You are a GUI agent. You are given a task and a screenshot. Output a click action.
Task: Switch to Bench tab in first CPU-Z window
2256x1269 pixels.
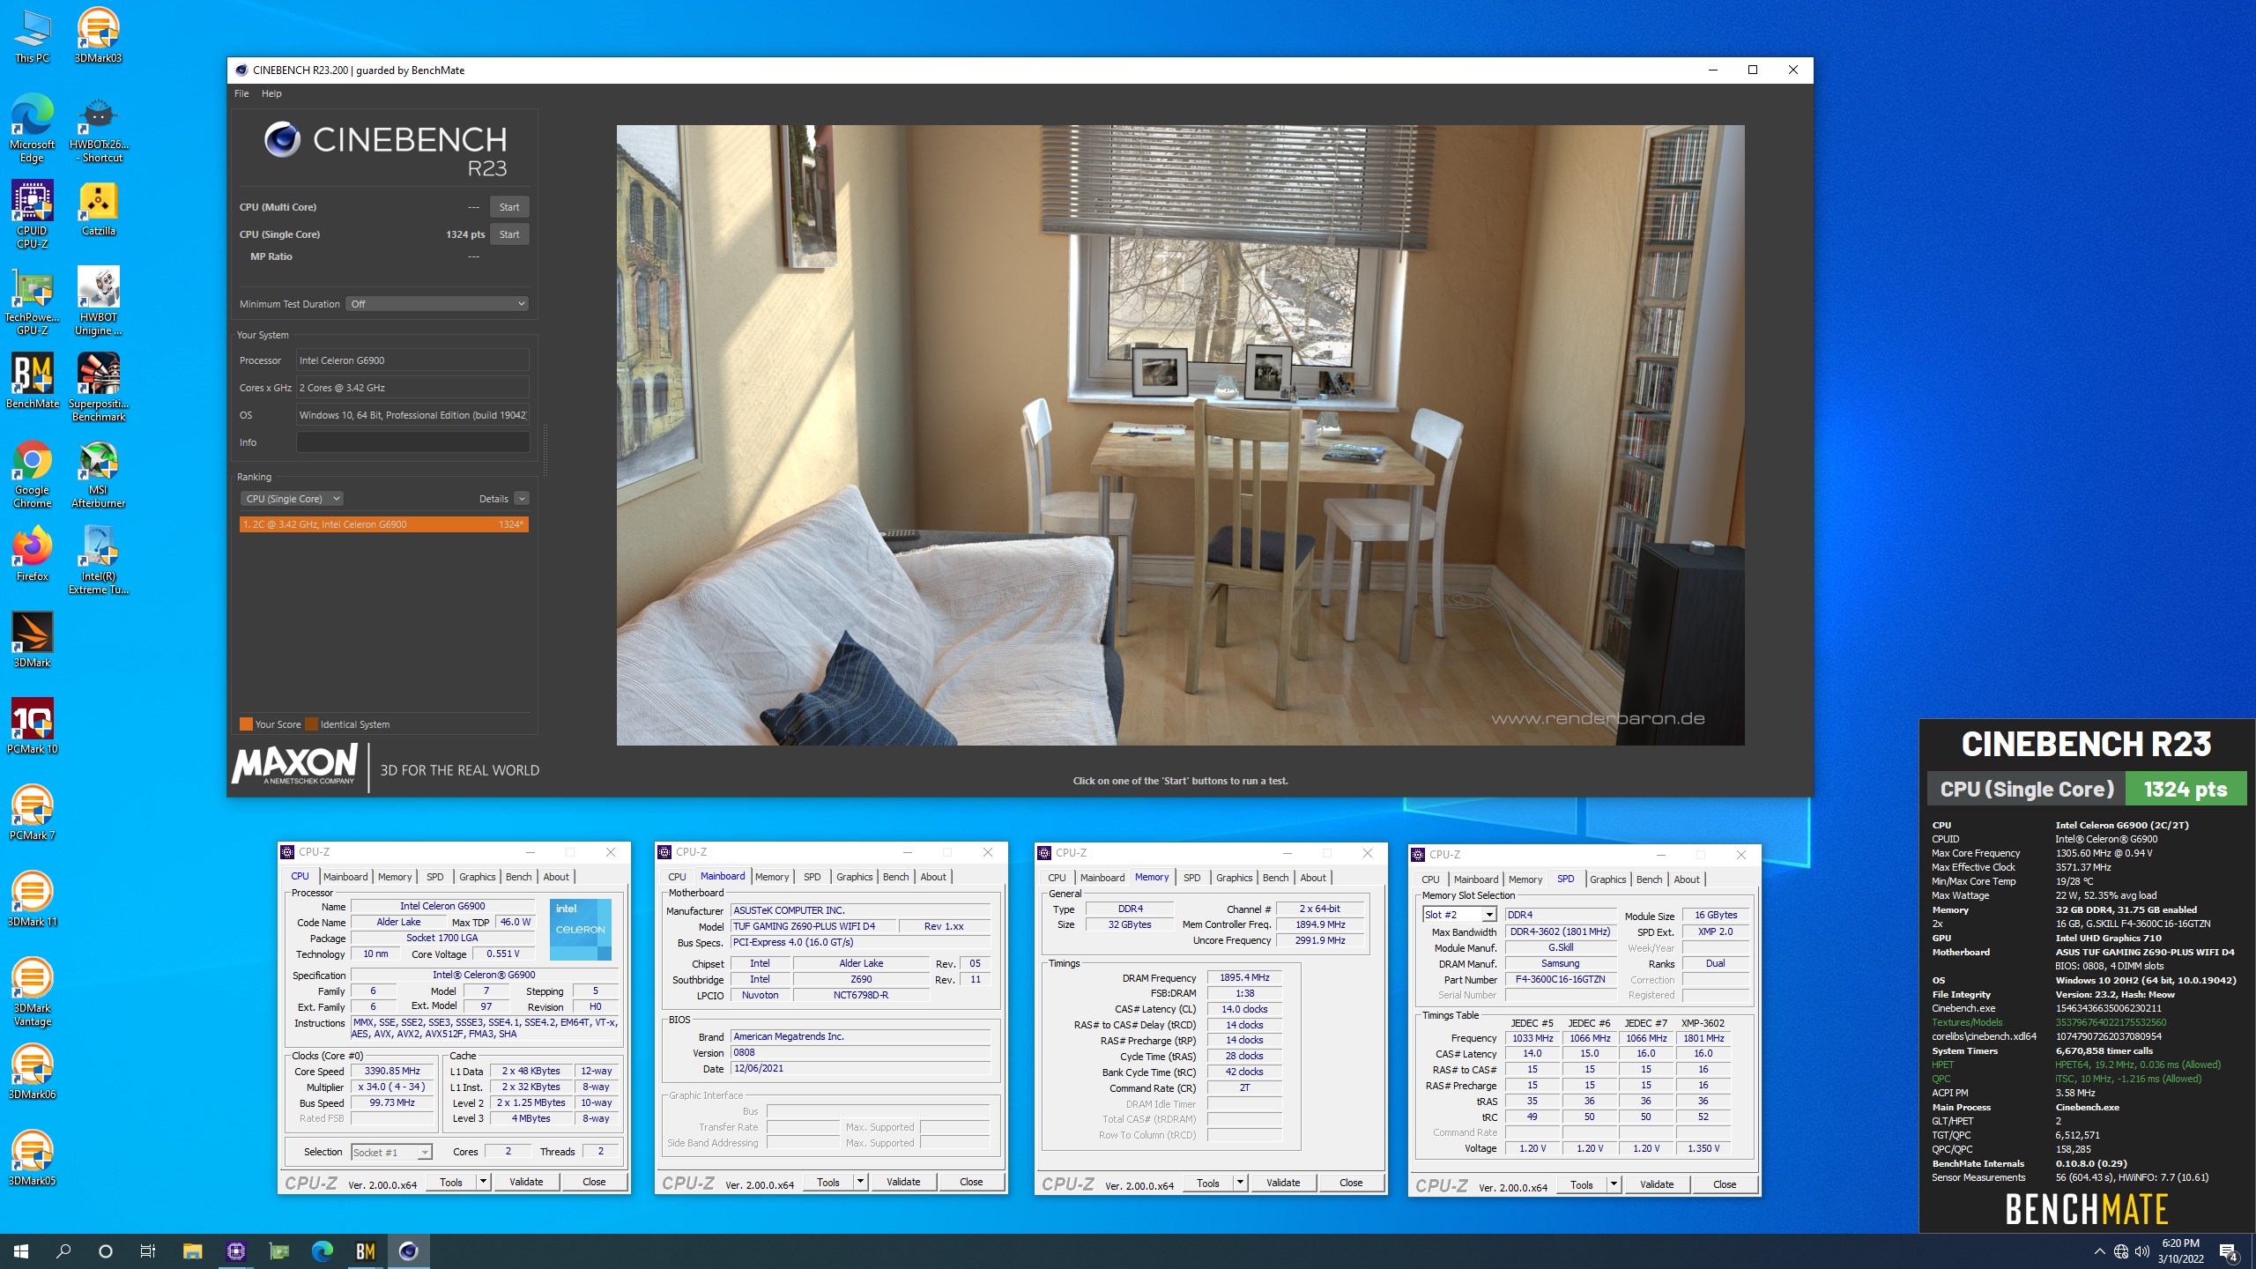tap(519, 877)
